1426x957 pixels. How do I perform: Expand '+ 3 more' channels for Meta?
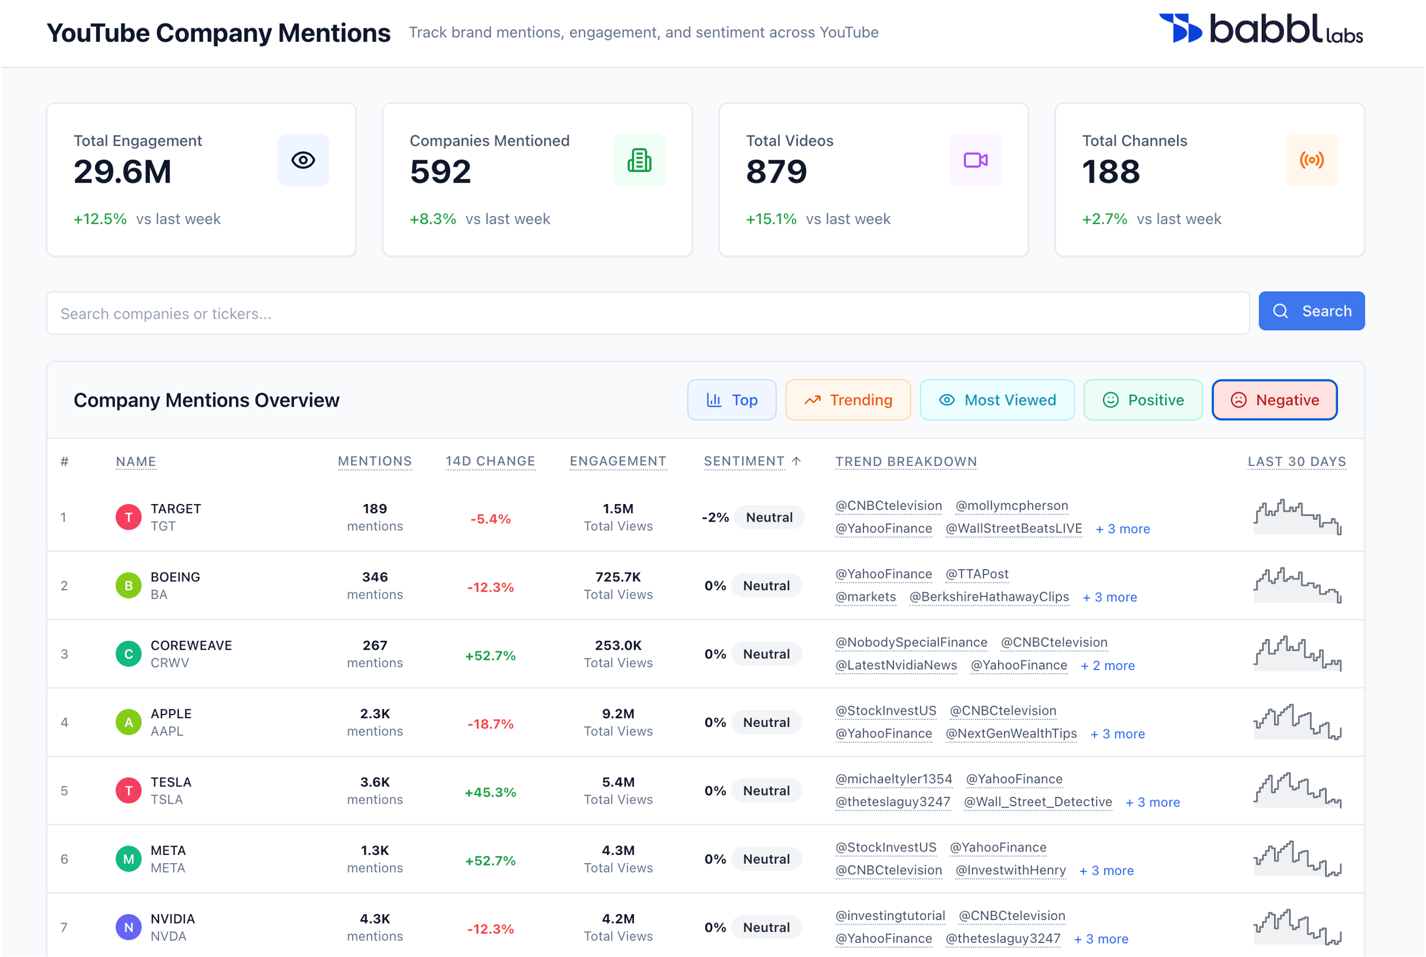[1106, 870]
